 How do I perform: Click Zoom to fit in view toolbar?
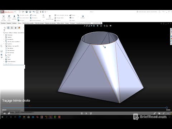pos(85,26)
